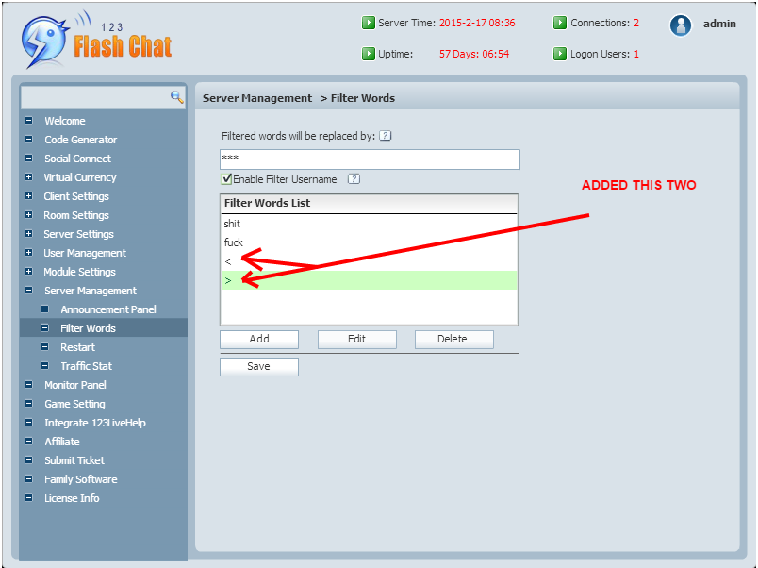The height and width of the screenshot is (568, 758).
Task: Collapse the Server Management section
Action: pos(28,291)
